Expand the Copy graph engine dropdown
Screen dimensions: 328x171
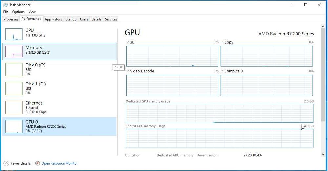click(x=222, y=42)
